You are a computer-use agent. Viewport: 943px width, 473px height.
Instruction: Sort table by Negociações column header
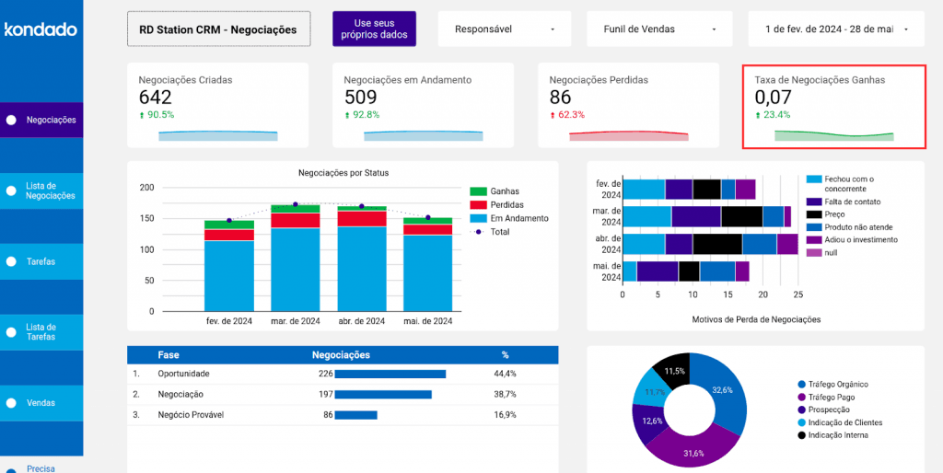pyautogui.click(x=341, y=354)
